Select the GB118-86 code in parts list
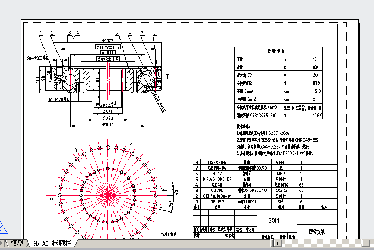Image resolution: width=374 pixels, height=250 pixels. tap(217, 168)
